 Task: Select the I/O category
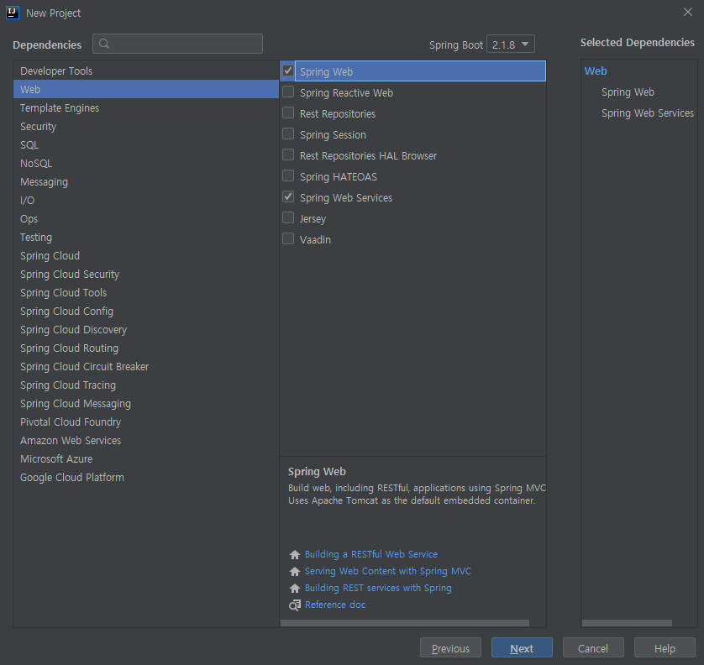click(146, 200)
